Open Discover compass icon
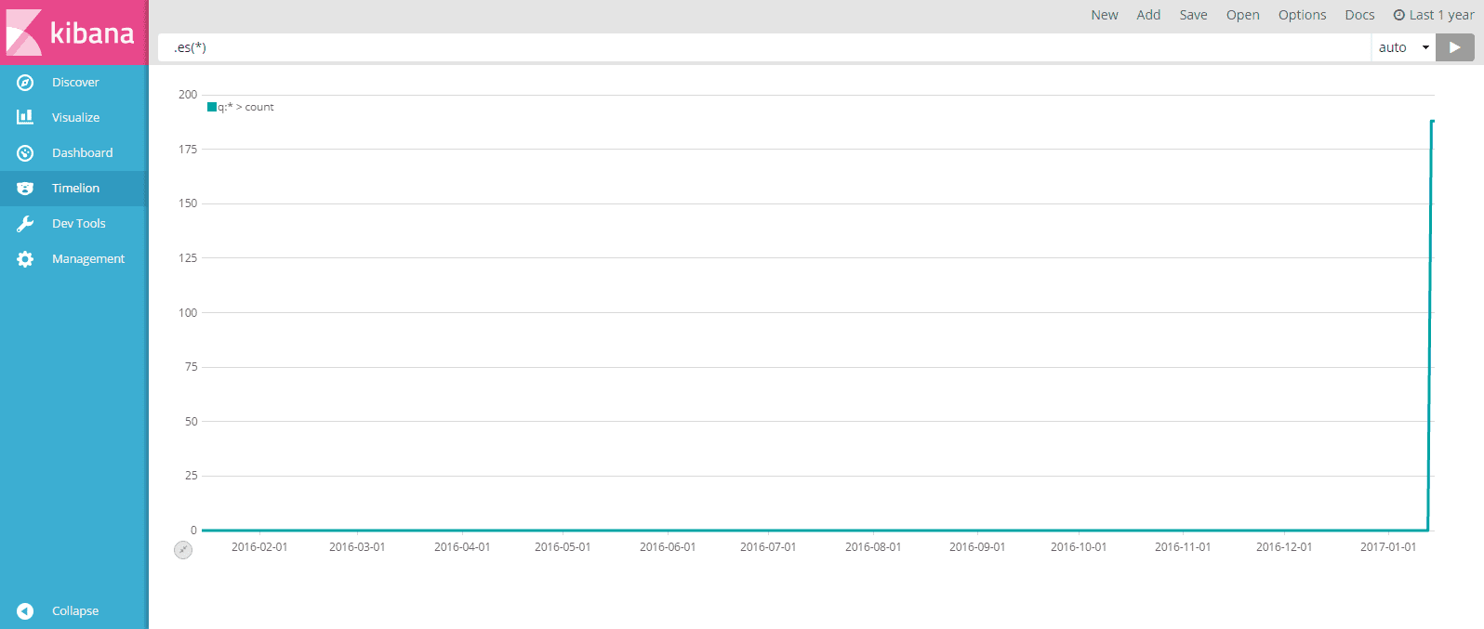This screenshot has height=629, width=1484. (x=25, y=83)
